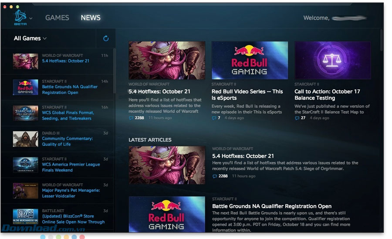Click the purple balance scales featured image
The height and width of the screenshot is (239, 392).
pyautogui.click(x=332, y=60)
